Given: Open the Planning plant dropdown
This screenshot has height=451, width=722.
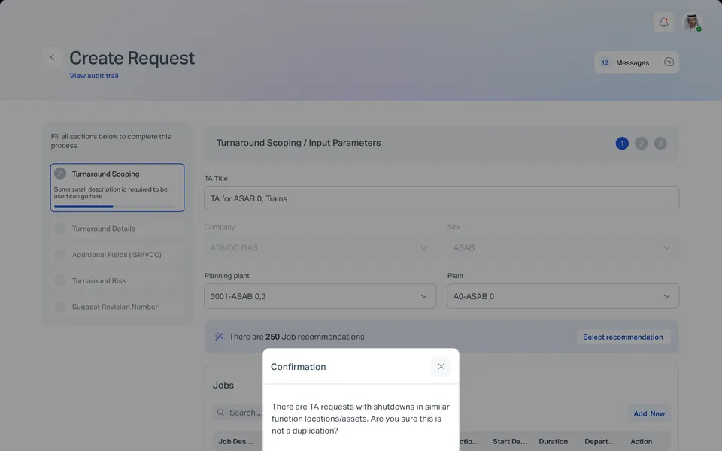Looking at the screenshot, I should coord(320,296).
